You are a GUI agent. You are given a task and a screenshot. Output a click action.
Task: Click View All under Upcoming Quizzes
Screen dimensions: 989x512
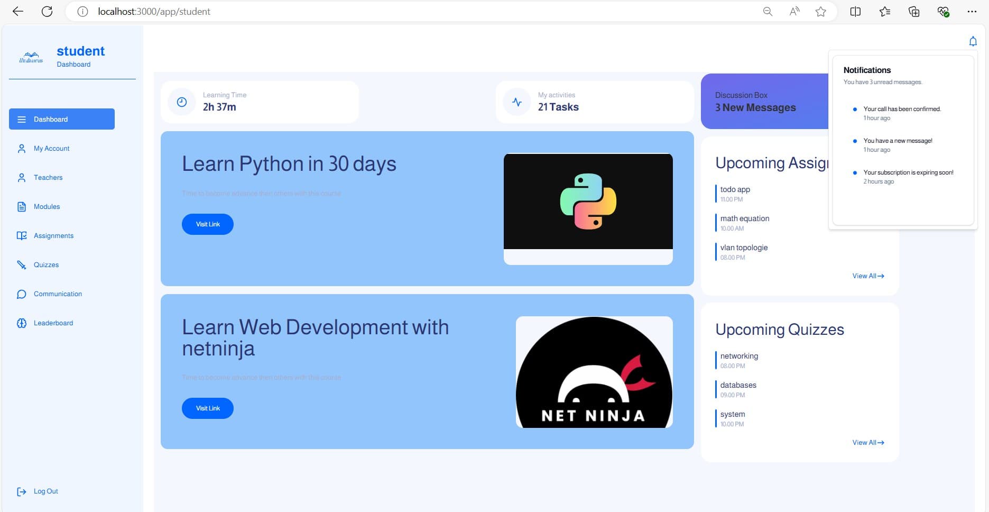tap(868, 443)
